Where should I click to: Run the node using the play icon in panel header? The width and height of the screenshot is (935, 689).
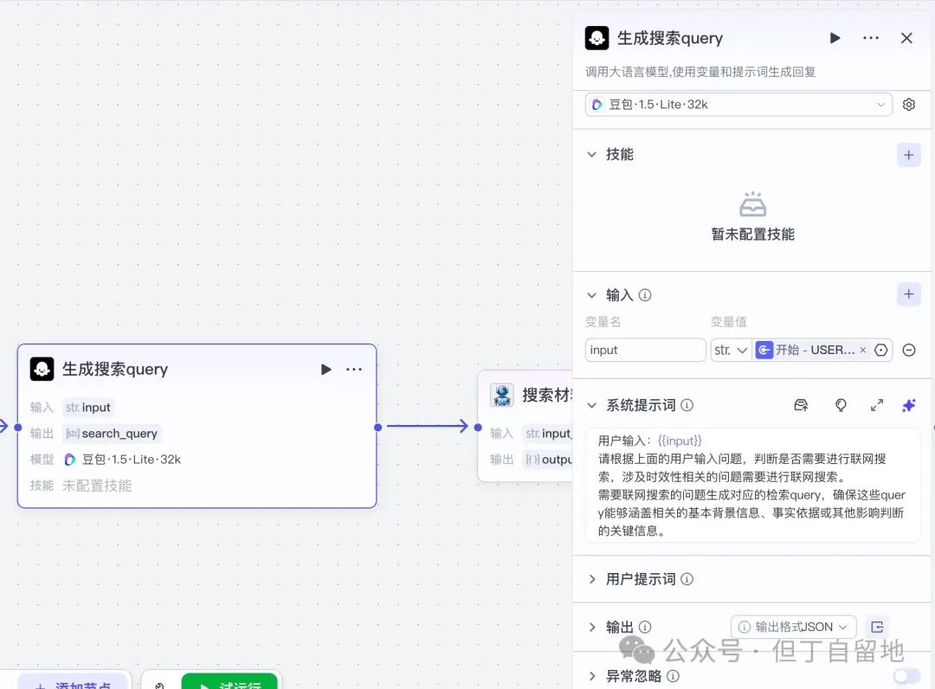(x=834, y=37)
